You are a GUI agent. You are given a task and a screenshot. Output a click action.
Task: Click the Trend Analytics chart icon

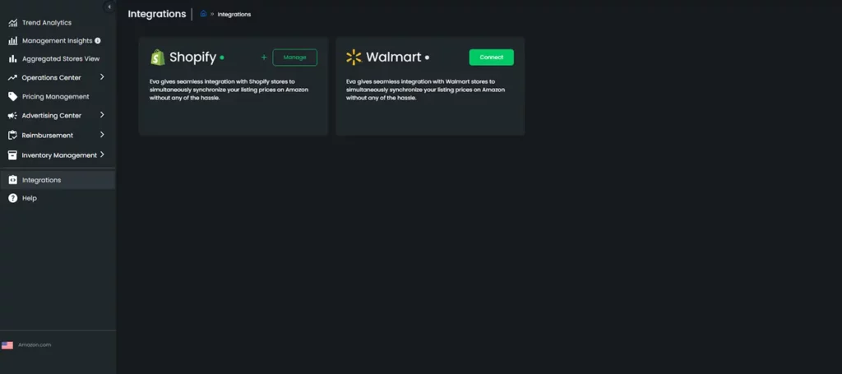13,23
